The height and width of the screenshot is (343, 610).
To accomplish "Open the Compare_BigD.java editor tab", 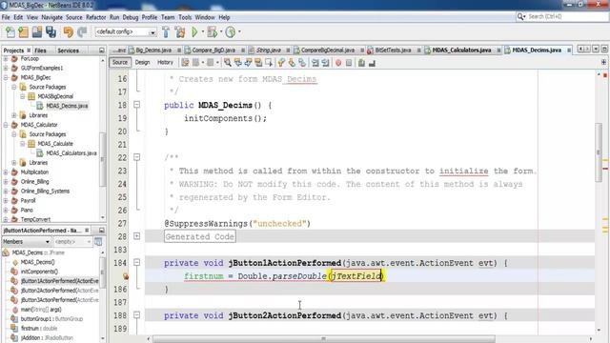I will 213,50.
